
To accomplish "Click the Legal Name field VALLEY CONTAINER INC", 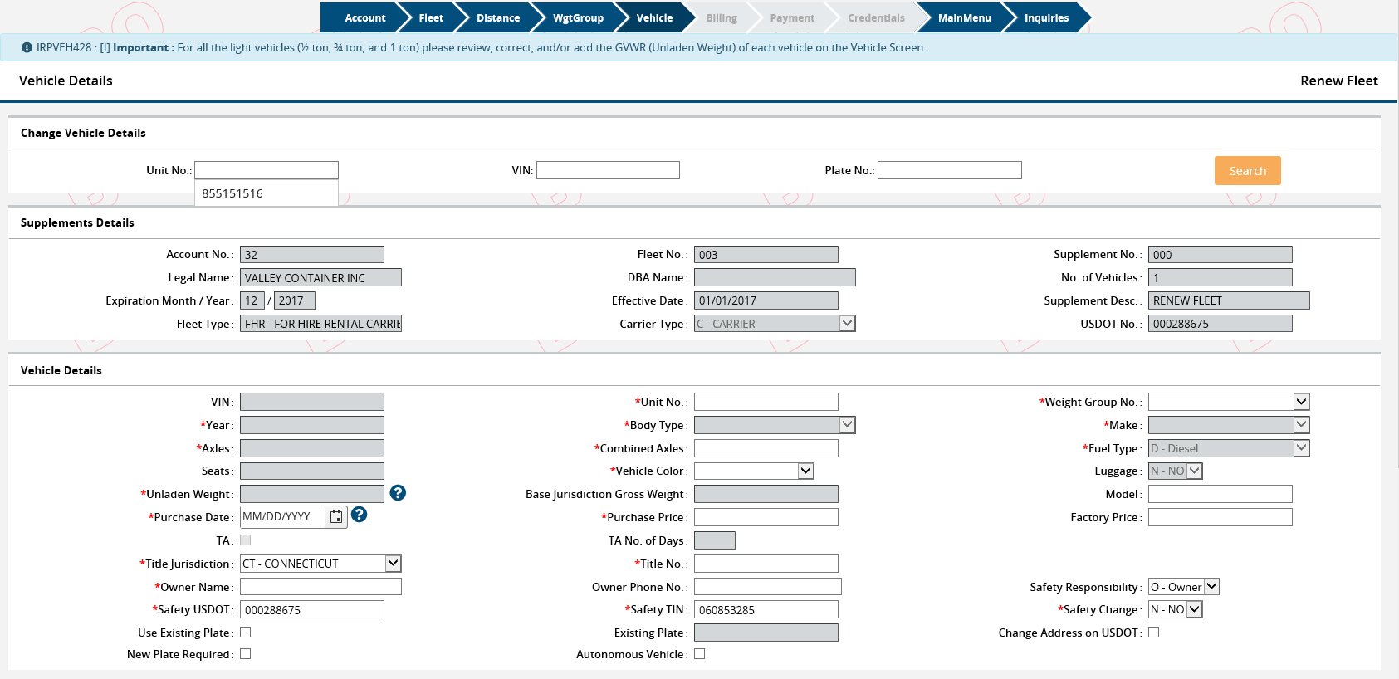I will pos(320,277).
